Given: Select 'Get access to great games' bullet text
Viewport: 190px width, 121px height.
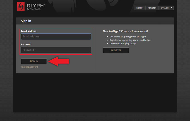Looking at the screenshot, I should click(x=128, y=37).
